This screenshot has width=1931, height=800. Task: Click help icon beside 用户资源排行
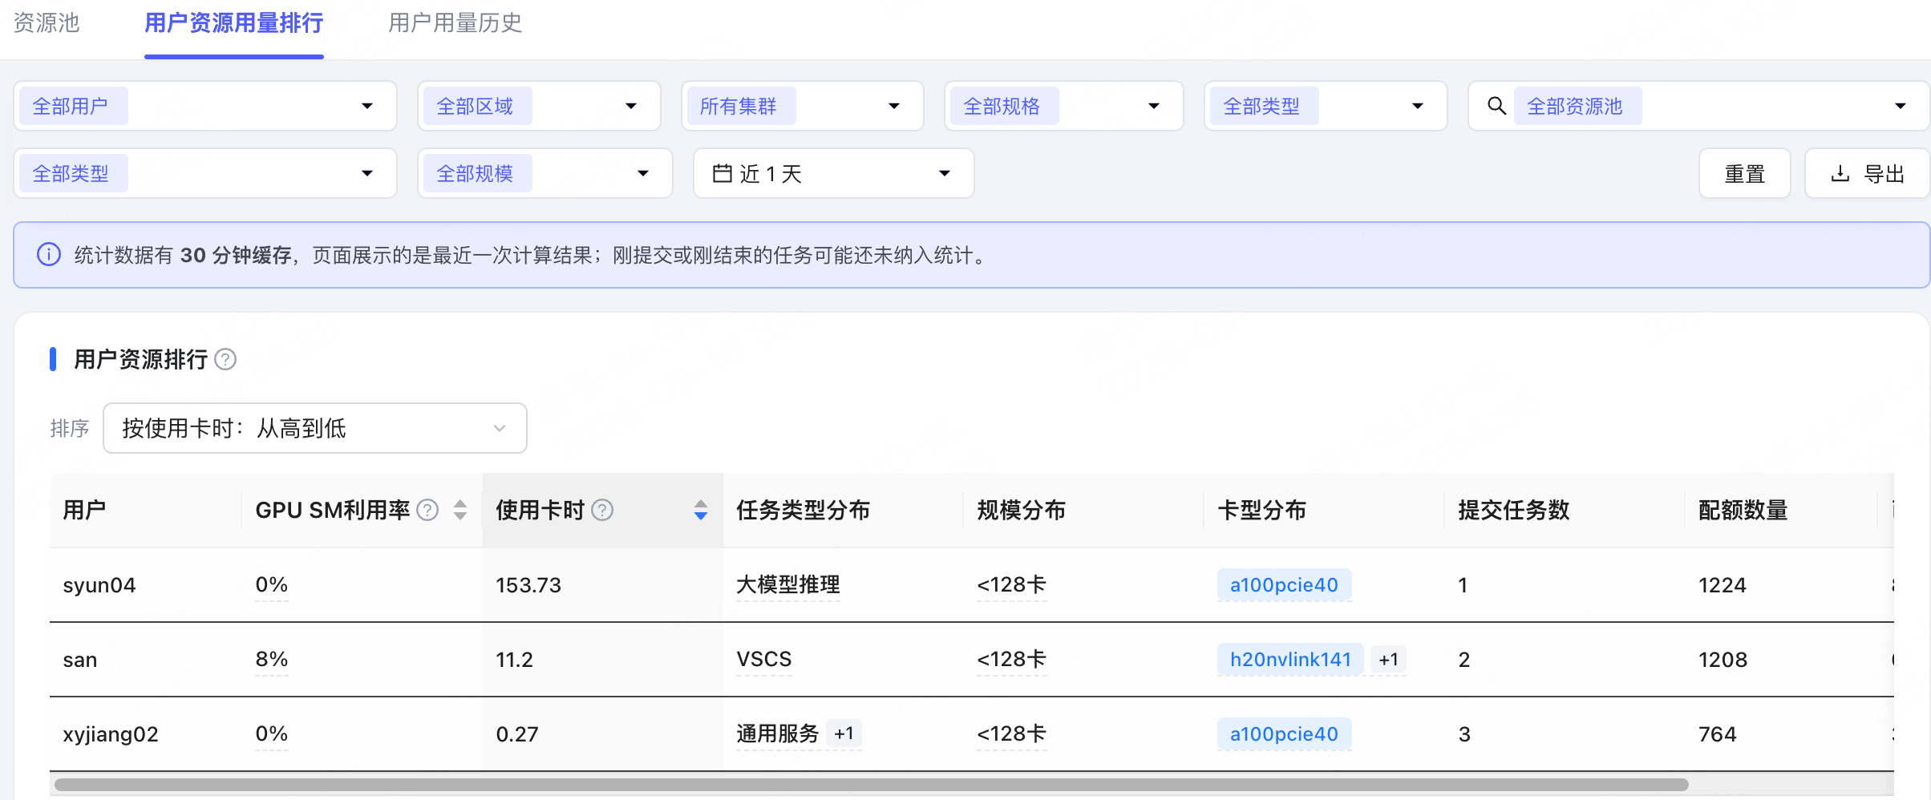coord(226,359)
